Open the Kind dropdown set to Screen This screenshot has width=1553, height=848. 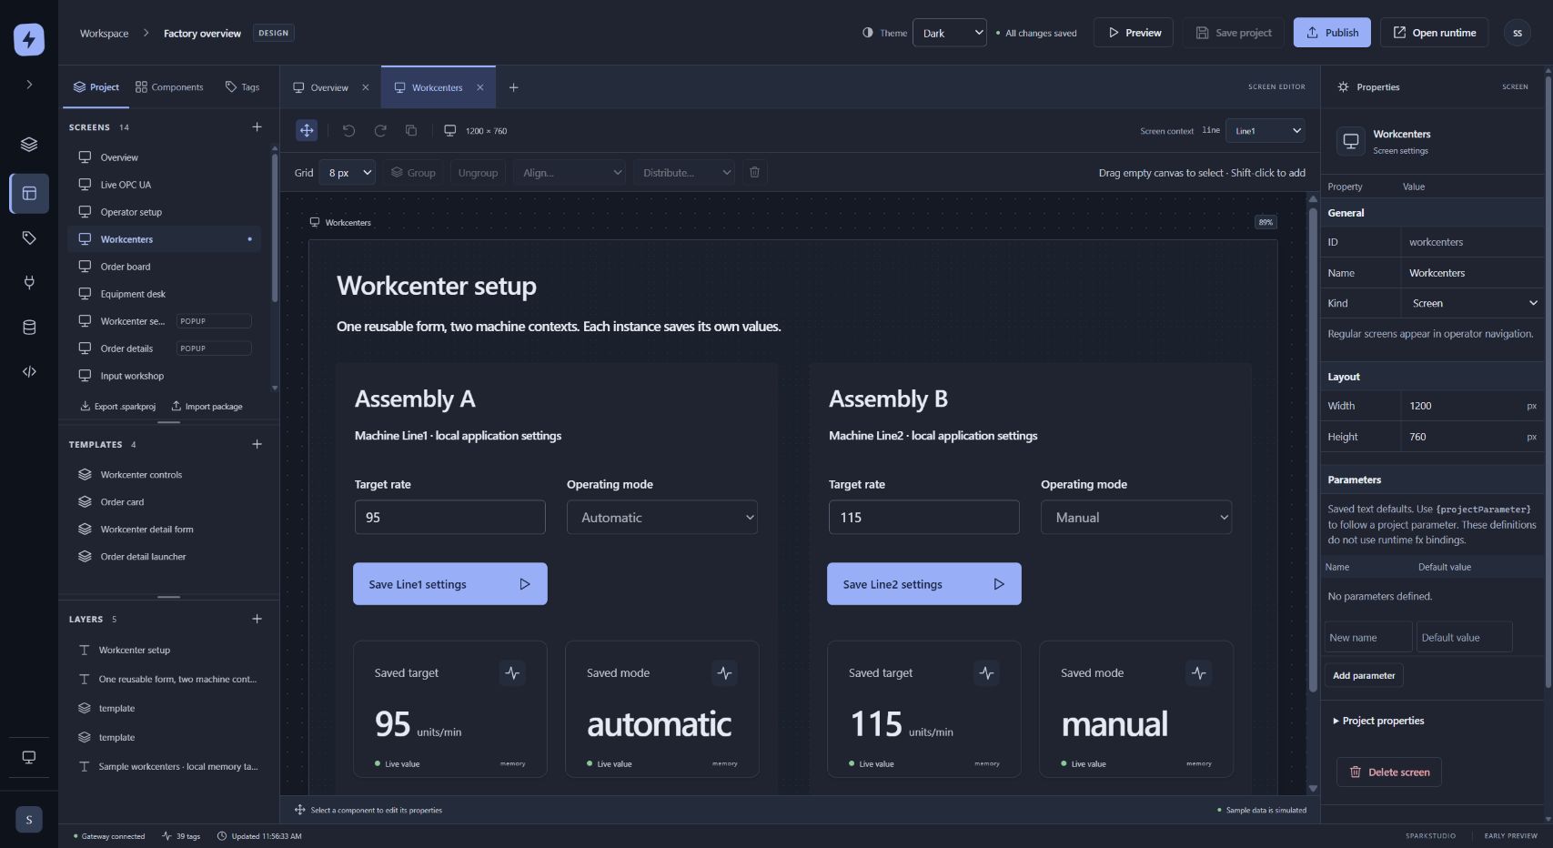click(1472, 303)
